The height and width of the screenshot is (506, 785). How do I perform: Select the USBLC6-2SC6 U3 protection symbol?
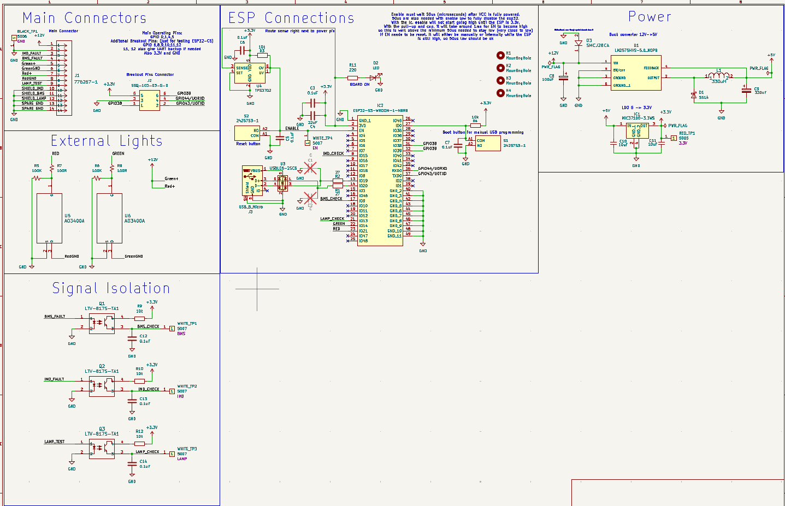point(282,183)
